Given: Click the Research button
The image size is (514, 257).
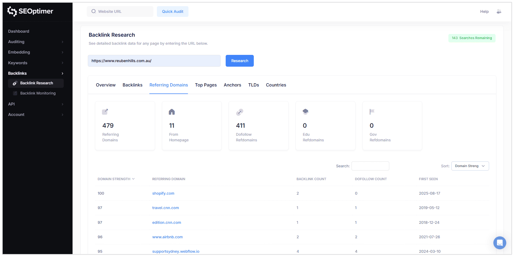Looking at the screenshot, I should coord(239,61).
